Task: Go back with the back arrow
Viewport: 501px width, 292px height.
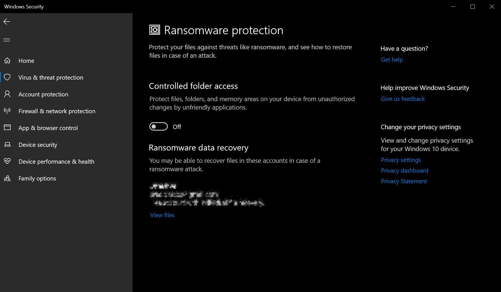Action: 7,22
